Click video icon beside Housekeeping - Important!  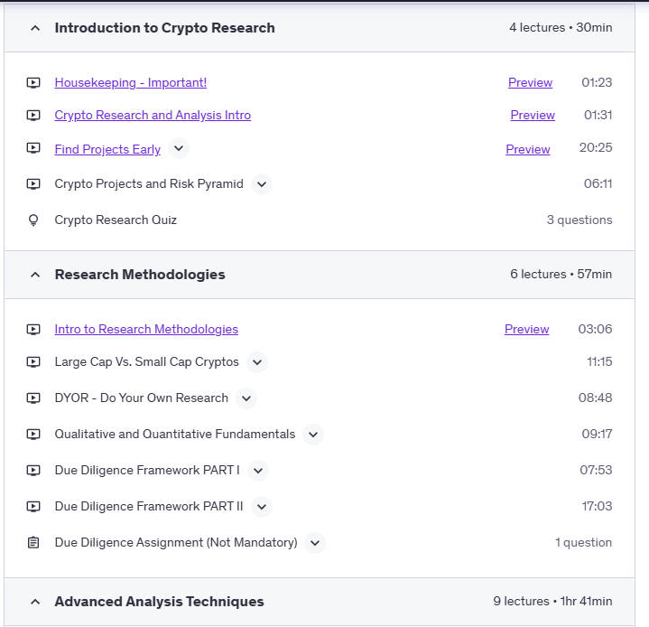click(x=33, y=83)
